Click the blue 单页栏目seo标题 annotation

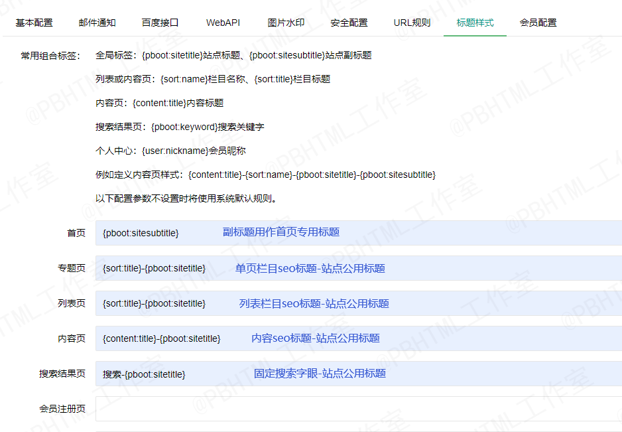pos(310,268)
